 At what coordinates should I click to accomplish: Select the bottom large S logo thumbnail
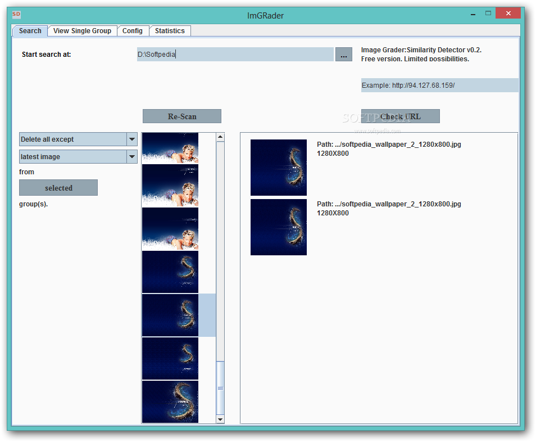(170, 402)
